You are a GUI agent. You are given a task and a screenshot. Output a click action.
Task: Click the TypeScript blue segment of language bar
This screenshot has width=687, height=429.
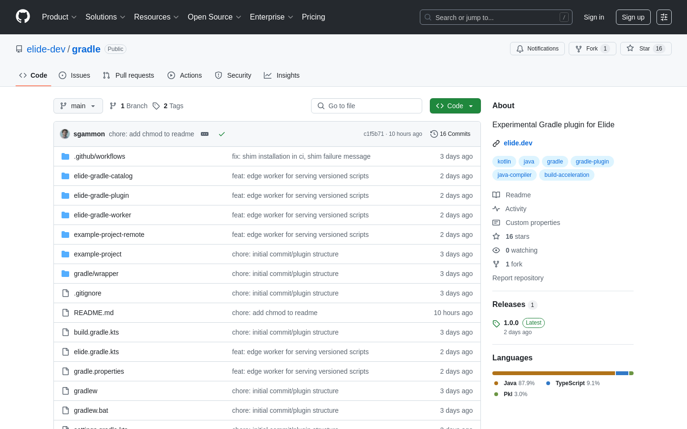(x=622, y=373)
